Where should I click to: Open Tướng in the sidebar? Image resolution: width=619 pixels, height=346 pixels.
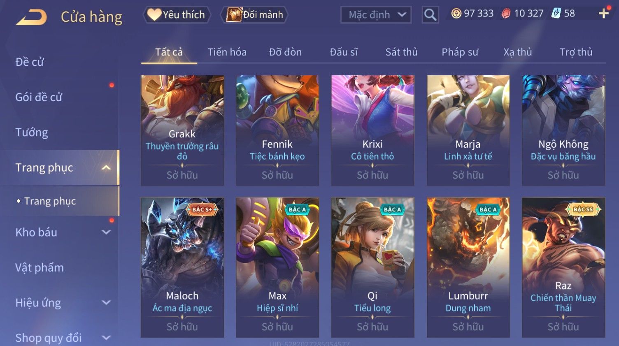(x=32, y=132)
